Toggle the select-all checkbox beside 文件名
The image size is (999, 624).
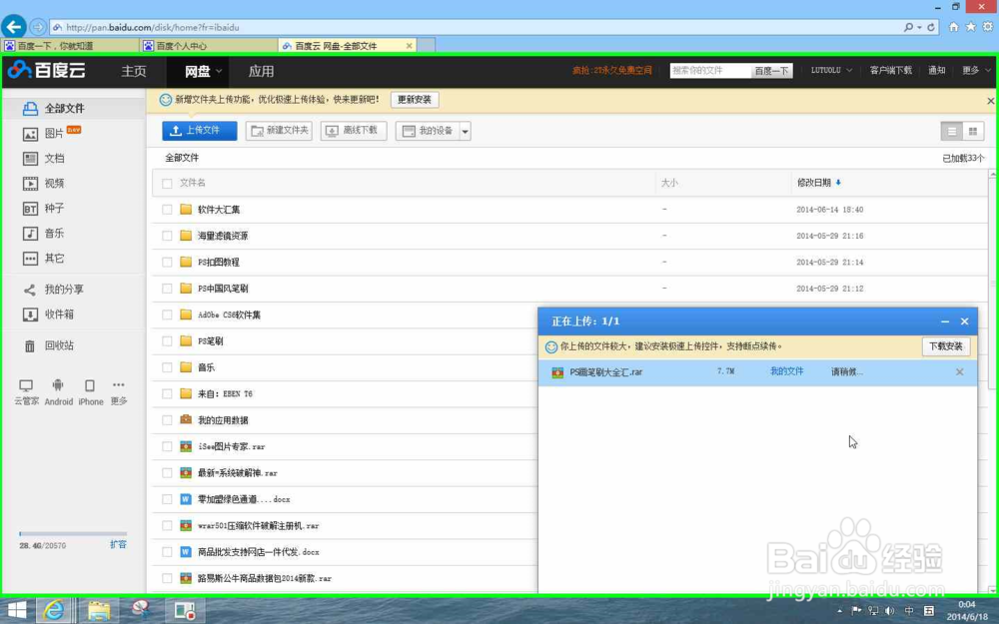tap(167, 184)
